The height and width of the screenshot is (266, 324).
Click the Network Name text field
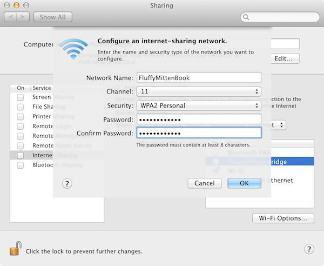[x=199, y=77]
